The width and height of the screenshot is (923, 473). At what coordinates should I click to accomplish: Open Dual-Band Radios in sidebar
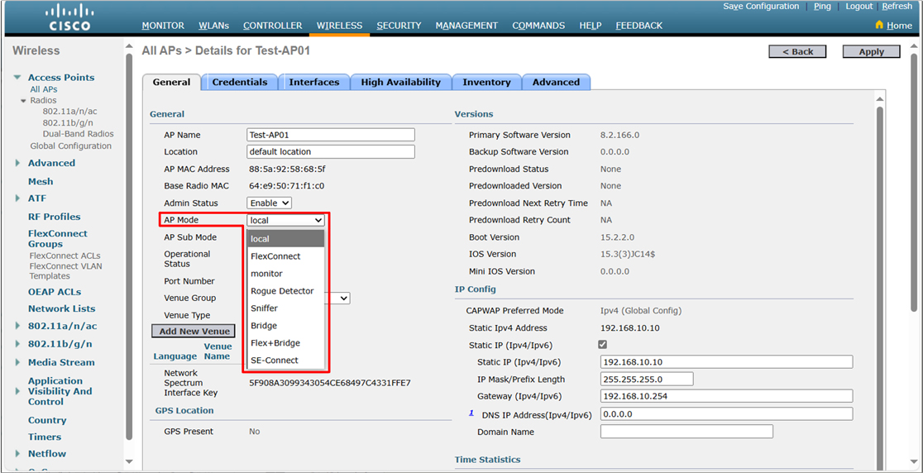coord(79,133)
